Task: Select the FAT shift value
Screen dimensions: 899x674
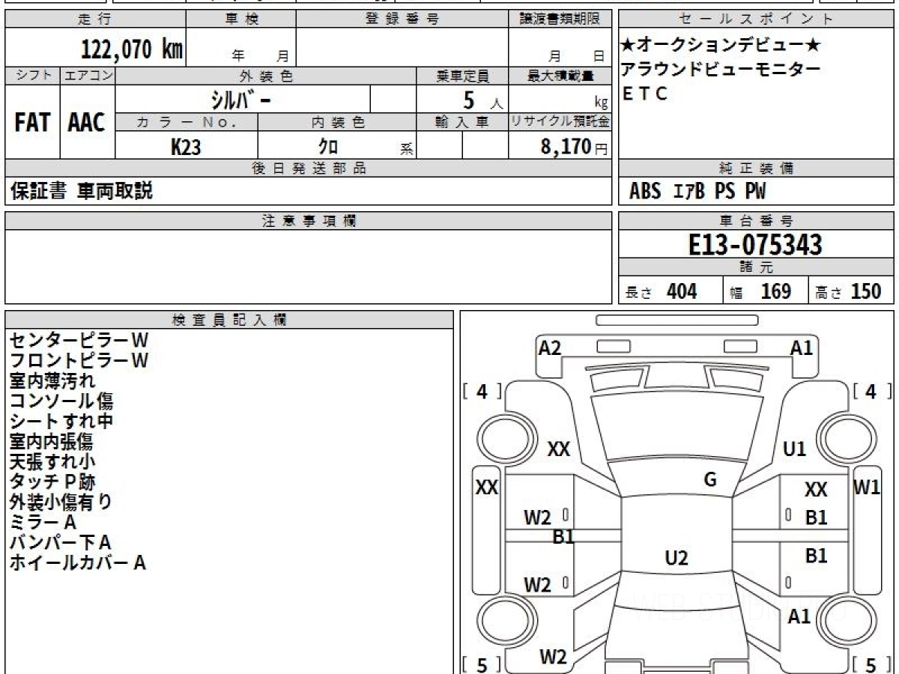Action: (32, 123)
